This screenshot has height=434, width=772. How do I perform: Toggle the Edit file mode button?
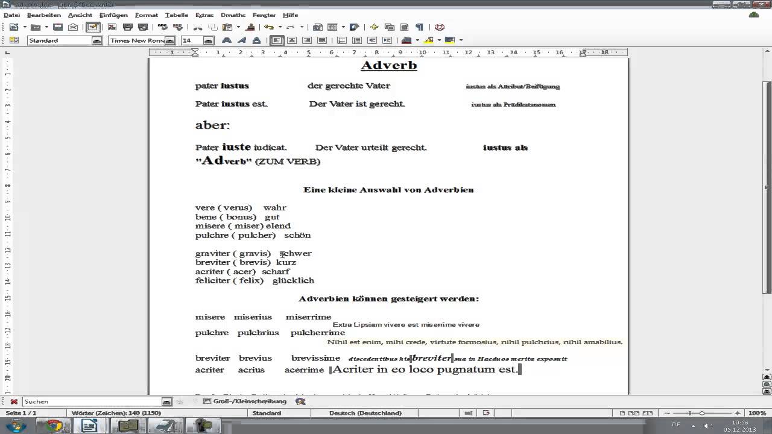coord(93,27)
